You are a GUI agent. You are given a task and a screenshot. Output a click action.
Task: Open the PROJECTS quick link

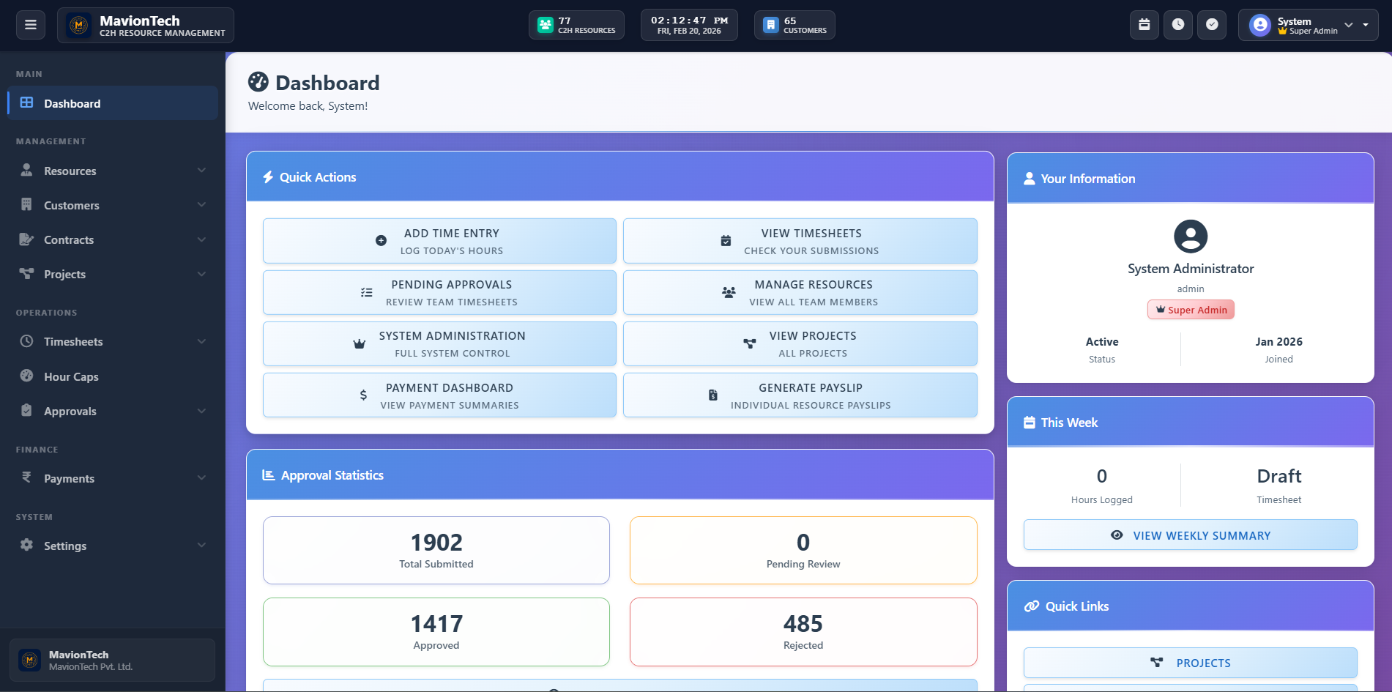pyautogui.click(x=1190, y=662)
